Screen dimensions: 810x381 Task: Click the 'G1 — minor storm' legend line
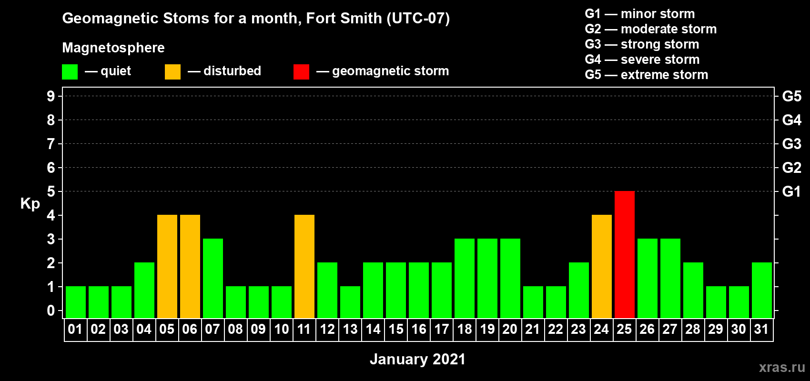click(x=640, y=14)
